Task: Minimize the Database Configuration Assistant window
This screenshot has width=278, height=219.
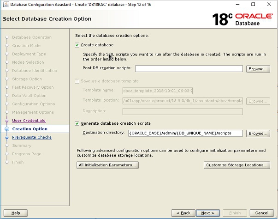Action: pos(238,5)
